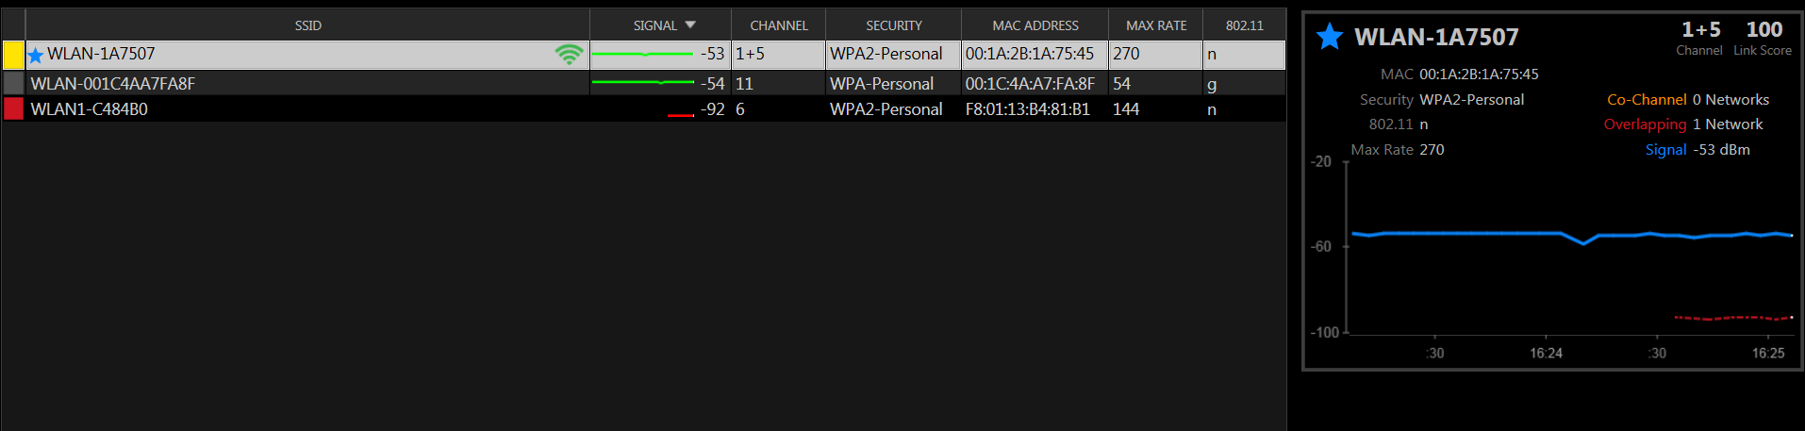The image size is (1805, 431).
Task: Click the signal sparkline of WLAN-001C4AA7FA8F
Action: click(642, 83)
